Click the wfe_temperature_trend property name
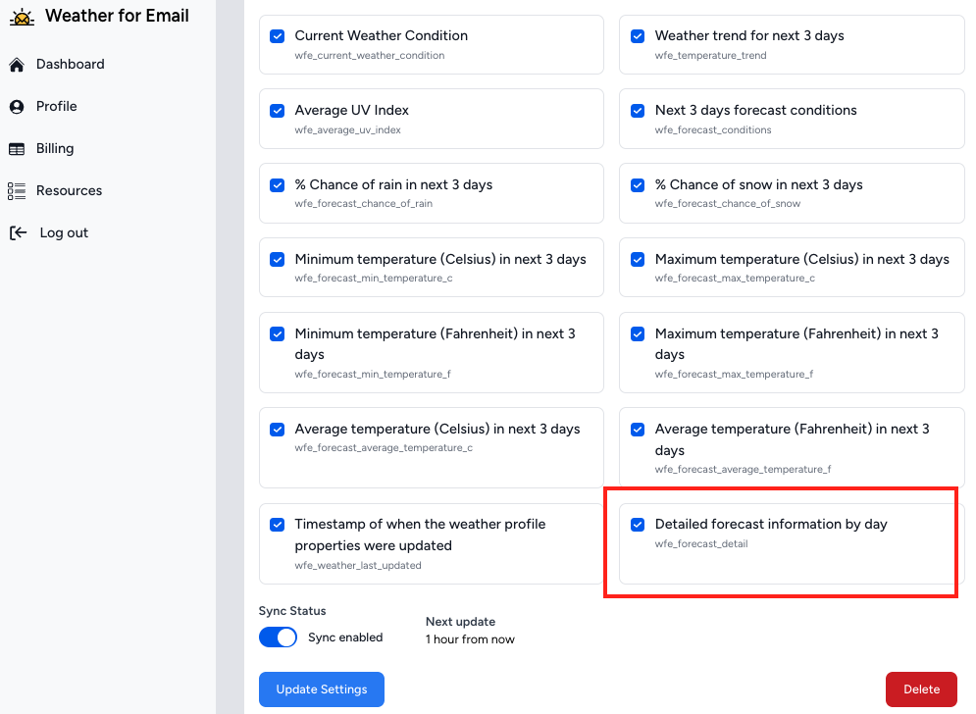 tap(711, 55)
